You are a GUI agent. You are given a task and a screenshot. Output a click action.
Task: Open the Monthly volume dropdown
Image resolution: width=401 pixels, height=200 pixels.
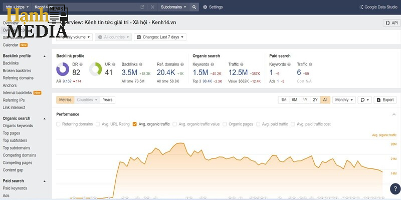coord(75,37)
